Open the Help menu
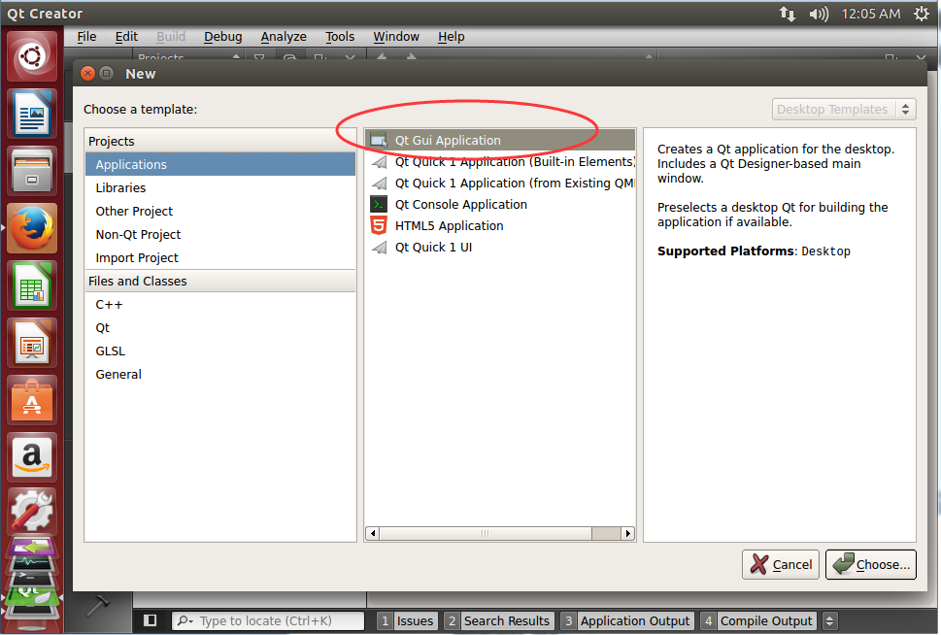Image resolution: width=941 pixels, height=635 pixels. pos(451,37)
